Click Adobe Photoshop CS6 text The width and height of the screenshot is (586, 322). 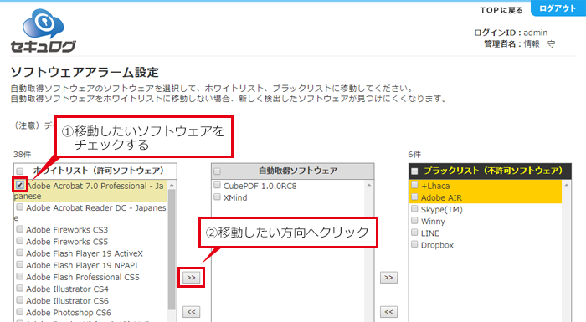pos(69,313)
